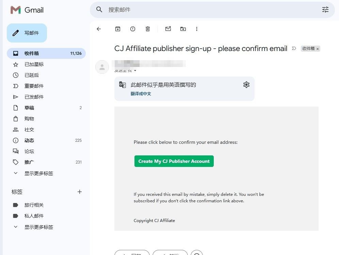This screenshot has height=255, width=339.
Task: Archive this email
Action: click(x=118, y=29)
